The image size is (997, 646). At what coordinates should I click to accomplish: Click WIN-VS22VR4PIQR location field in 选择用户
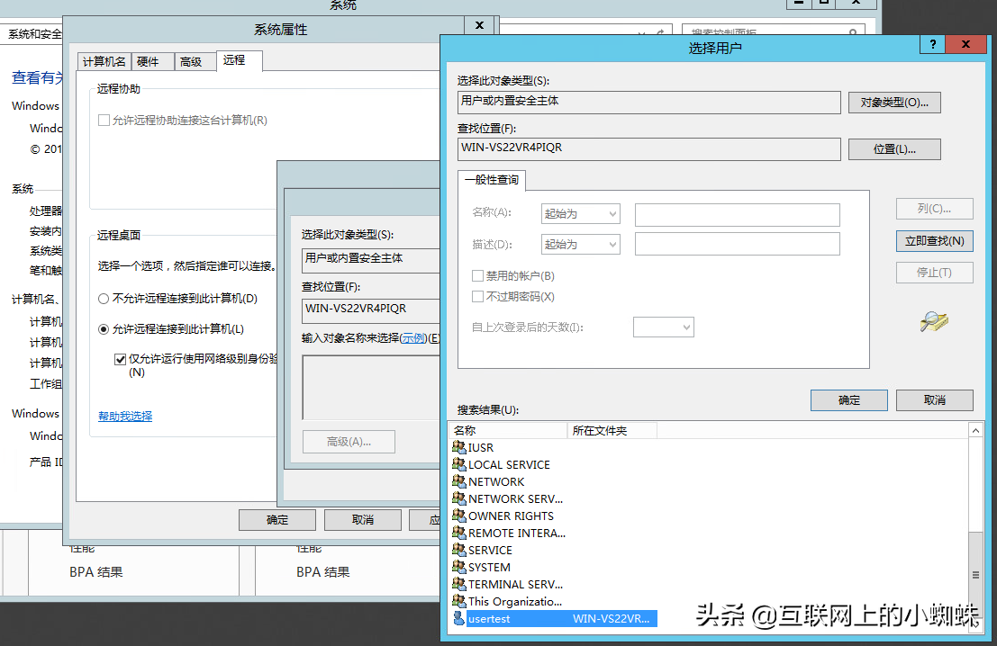tap(649, 149)
